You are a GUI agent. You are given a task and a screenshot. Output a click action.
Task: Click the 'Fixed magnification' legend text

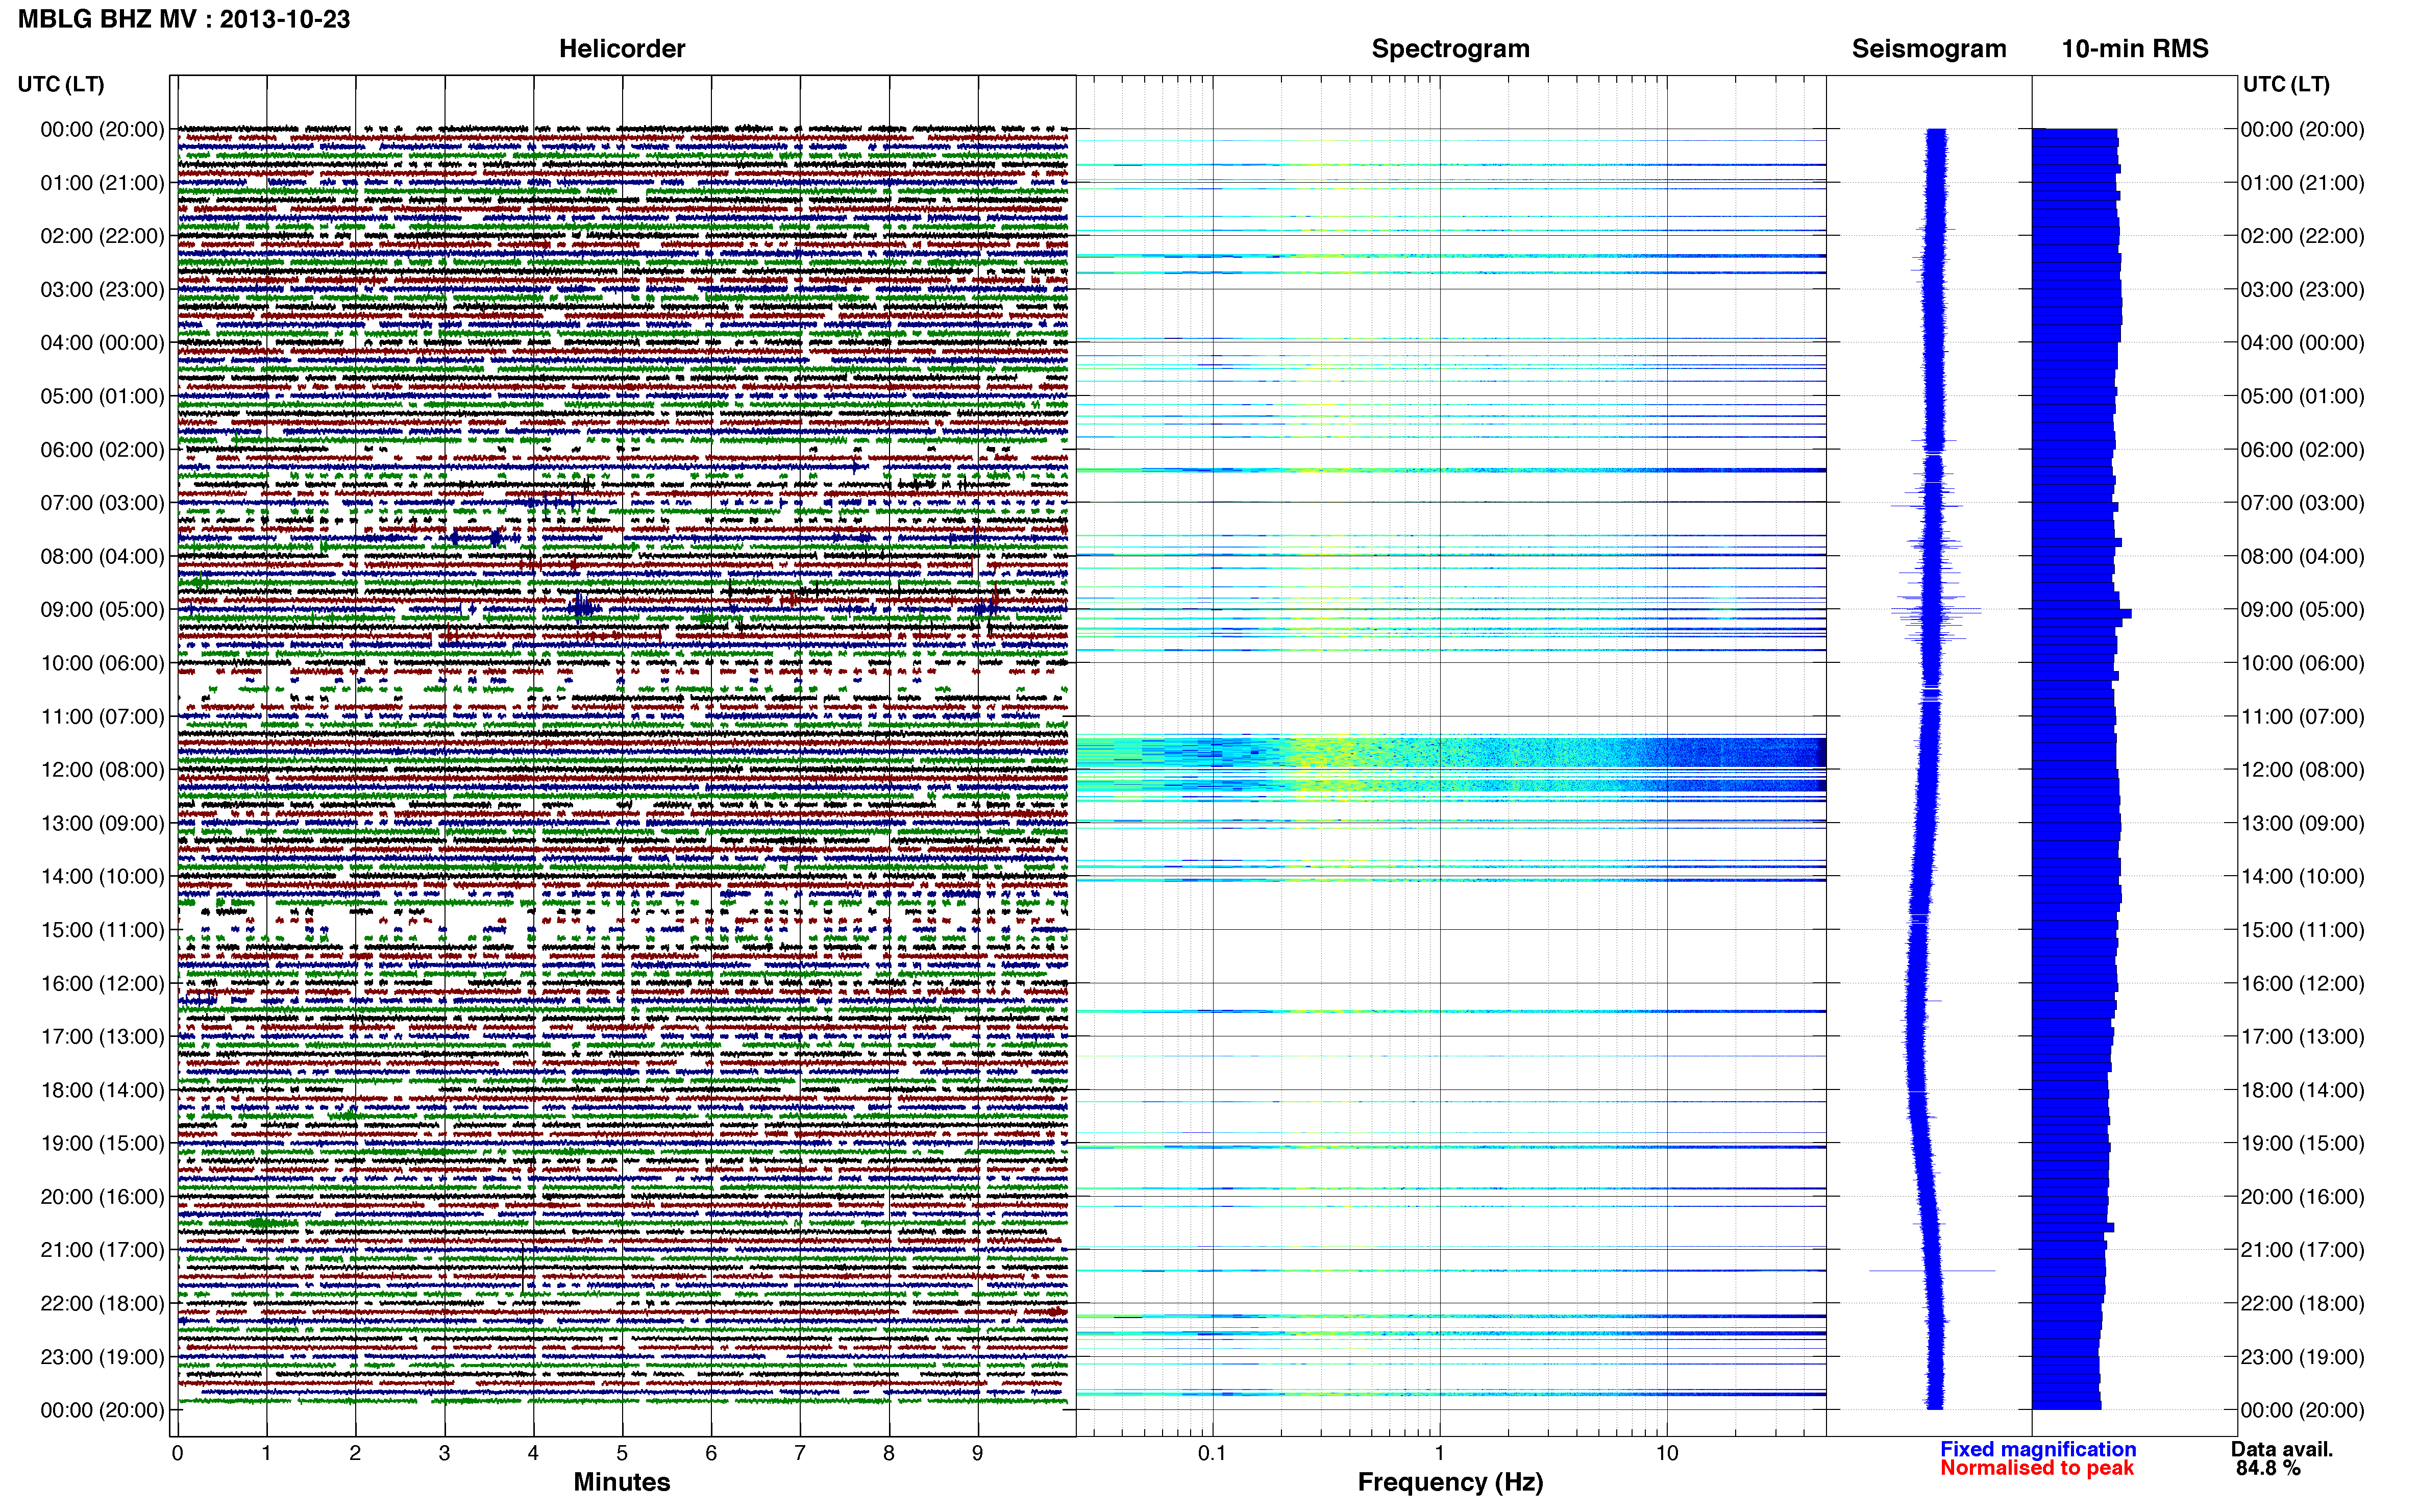(x=2038, y=1449)
